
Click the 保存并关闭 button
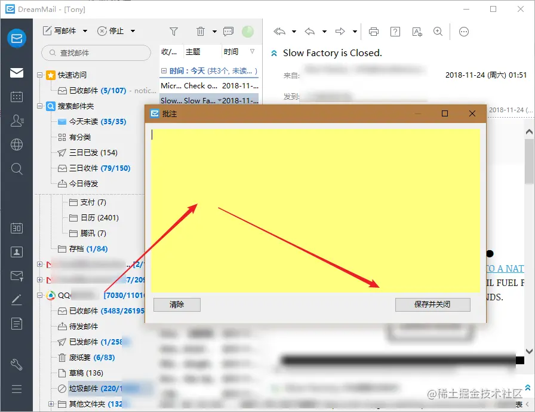click(x=432, y=305)
